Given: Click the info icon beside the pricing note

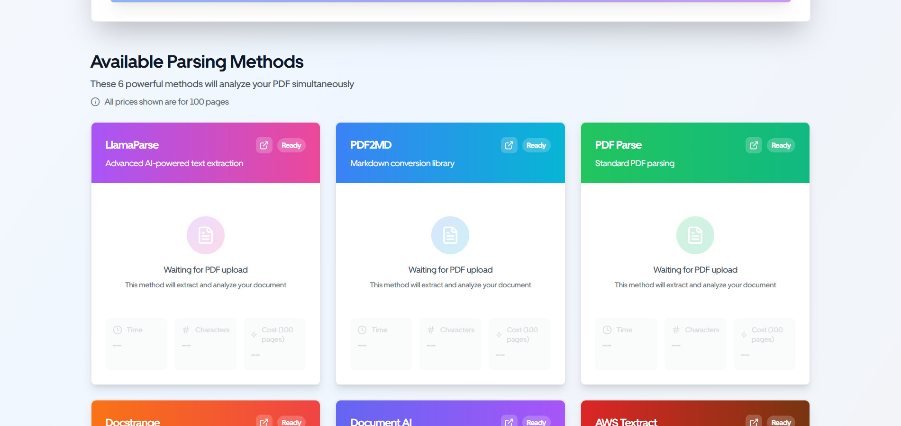Looking at the screenshot, I should point(95,102).
